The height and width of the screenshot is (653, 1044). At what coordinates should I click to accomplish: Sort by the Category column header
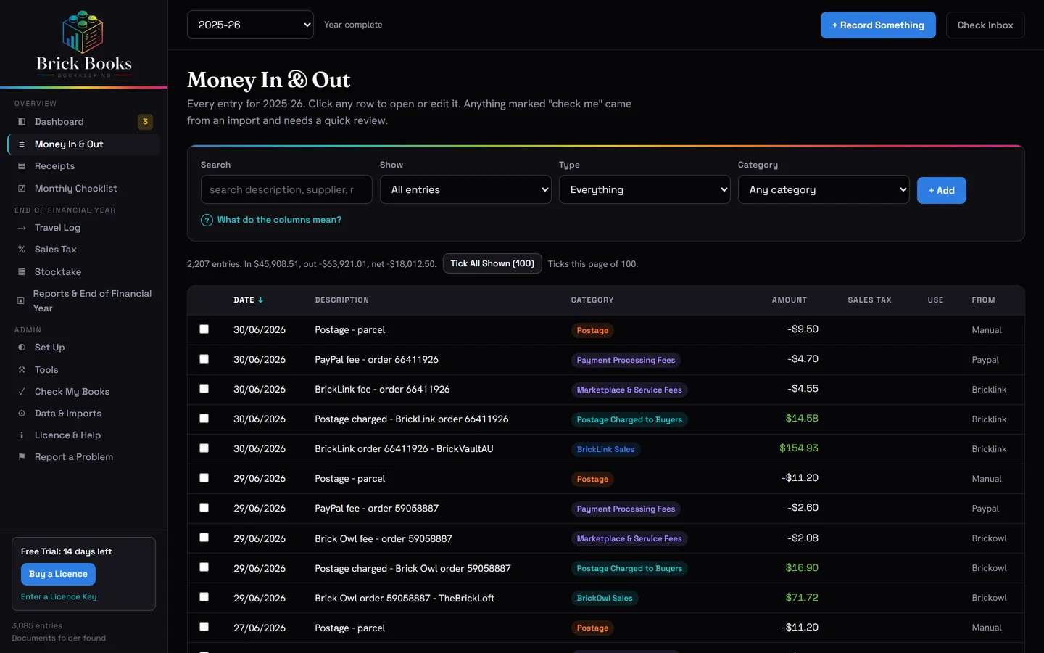(x=592, y=300)
